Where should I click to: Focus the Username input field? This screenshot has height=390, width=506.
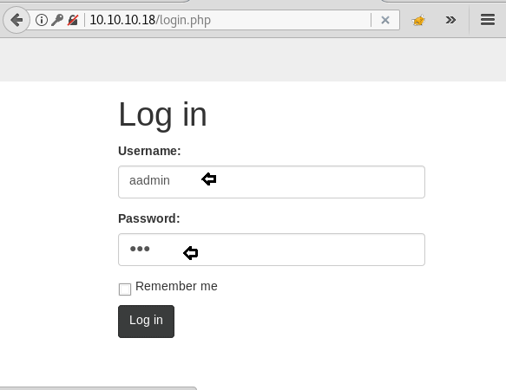272,182
